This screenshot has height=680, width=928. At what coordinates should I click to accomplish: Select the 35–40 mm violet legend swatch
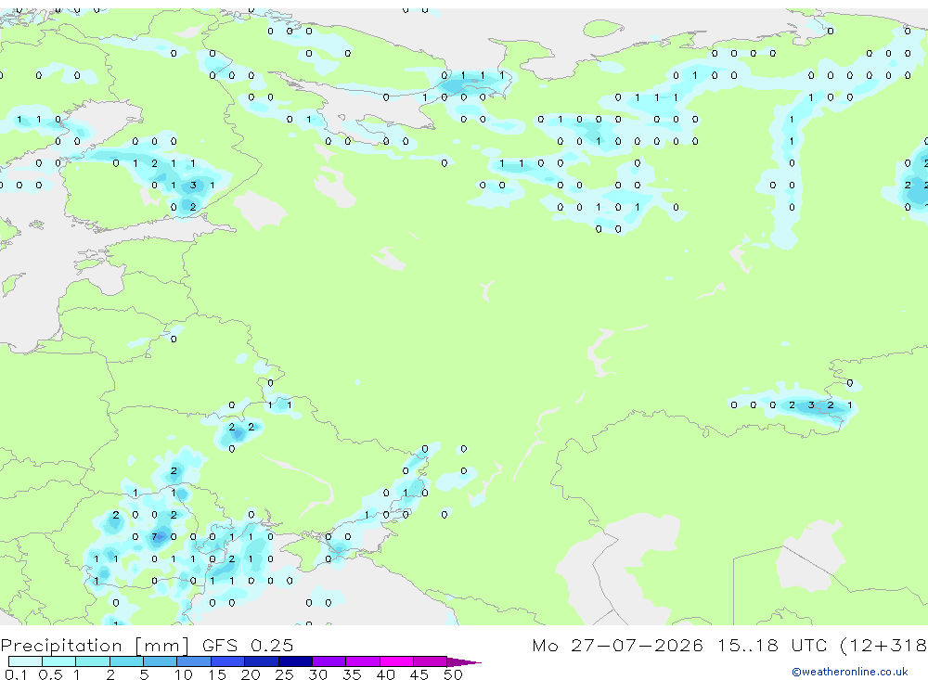[363, 661]
